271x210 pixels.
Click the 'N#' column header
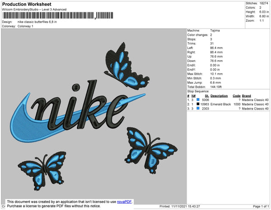[x=193, y=96]
